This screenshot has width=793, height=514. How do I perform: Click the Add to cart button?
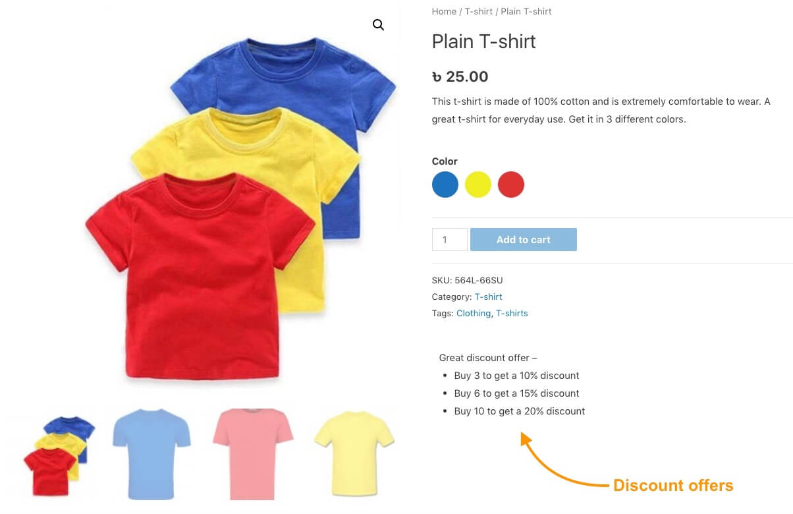click(524, 240)
